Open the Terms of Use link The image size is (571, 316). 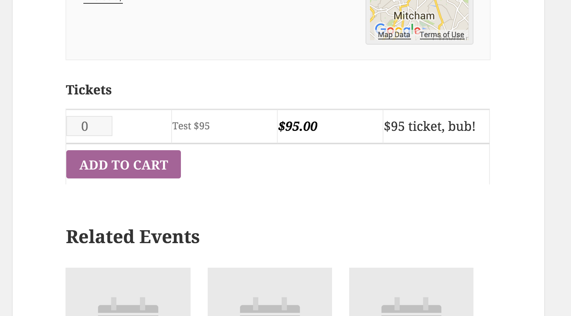coord(442,35)
